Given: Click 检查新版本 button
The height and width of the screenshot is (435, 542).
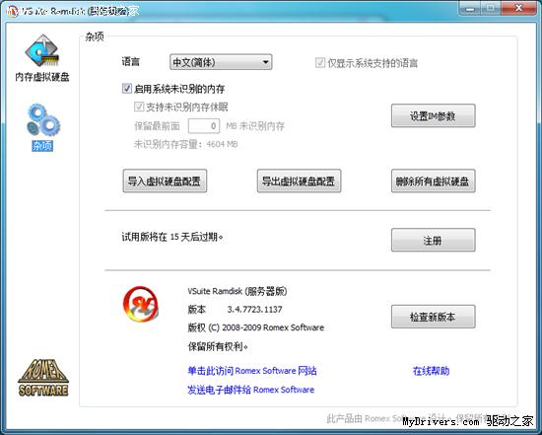Looking at the screenshot, I should click(434, 317).
